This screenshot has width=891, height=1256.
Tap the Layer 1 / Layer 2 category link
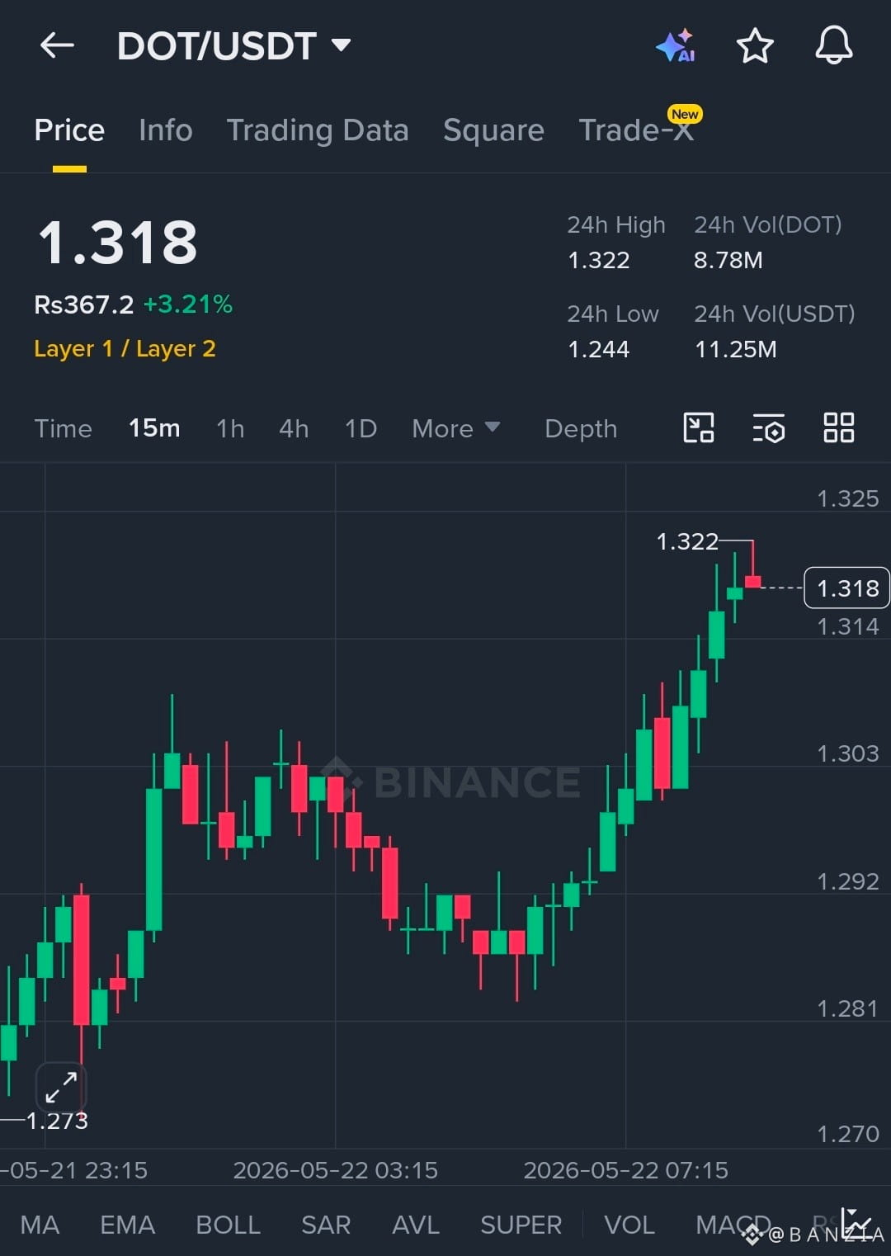(x=125, y=349)
